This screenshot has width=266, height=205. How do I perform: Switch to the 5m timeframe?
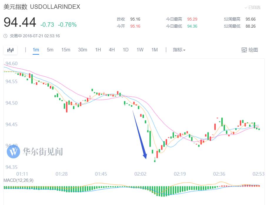(x=50, y=50)
